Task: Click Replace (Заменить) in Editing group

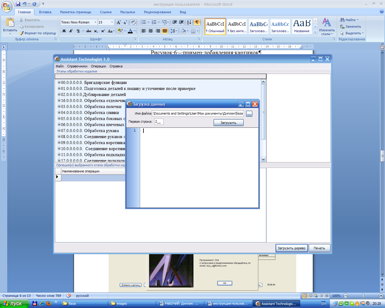Action: [350, 26]
